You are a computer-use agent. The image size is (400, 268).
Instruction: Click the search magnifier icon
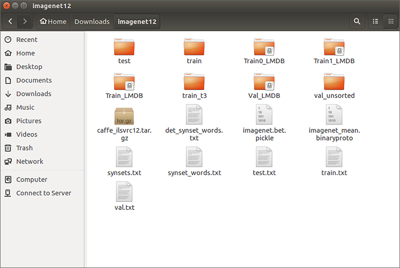[x=357, y=21]
